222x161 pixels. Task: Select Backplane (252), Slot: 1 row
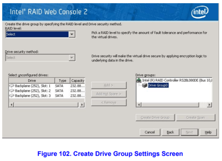(47, 86)
